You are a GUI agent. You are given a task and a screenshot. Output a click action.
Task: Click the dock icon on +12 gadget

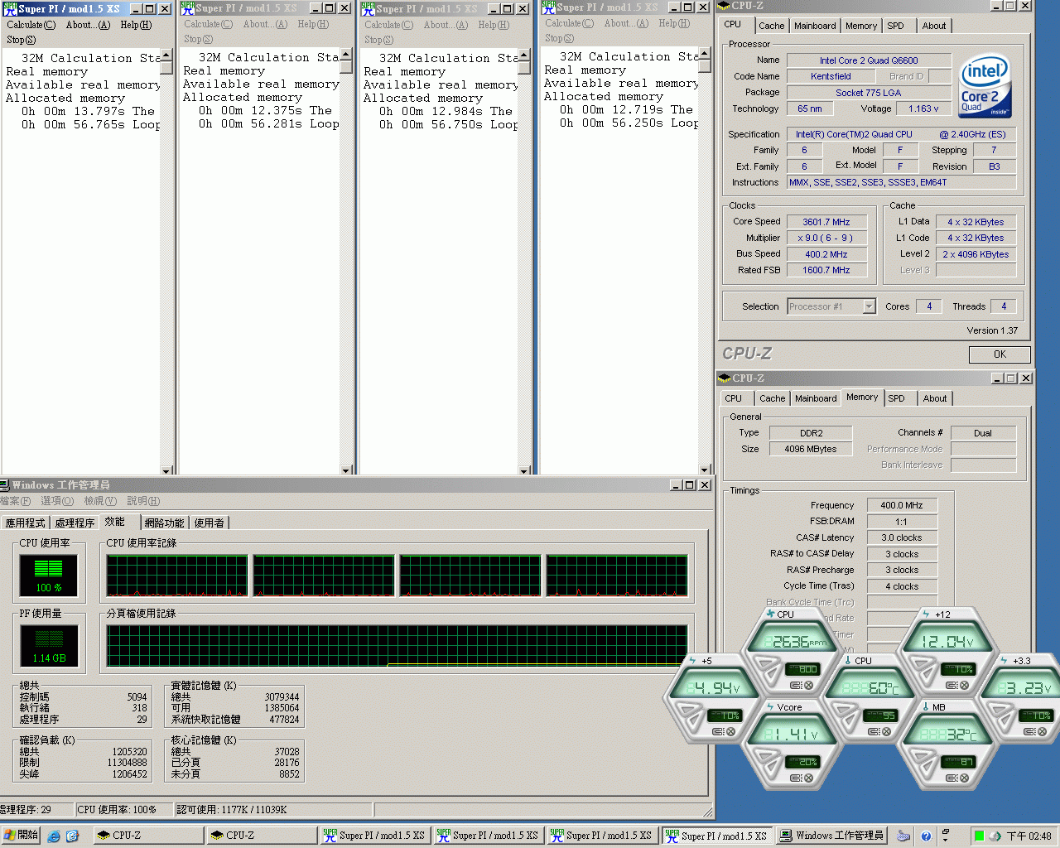951,685
